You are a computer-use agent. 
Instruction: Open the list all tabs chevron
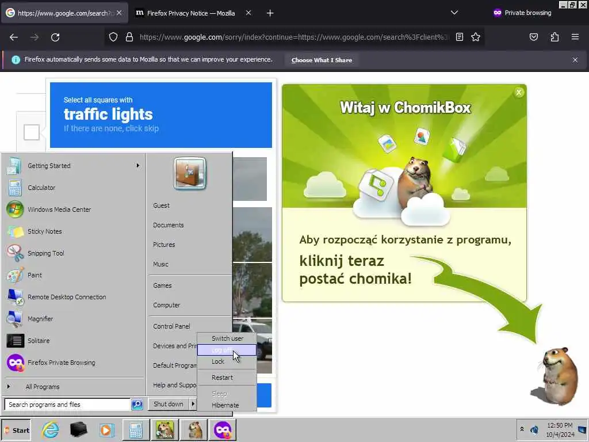pos(454,13)
